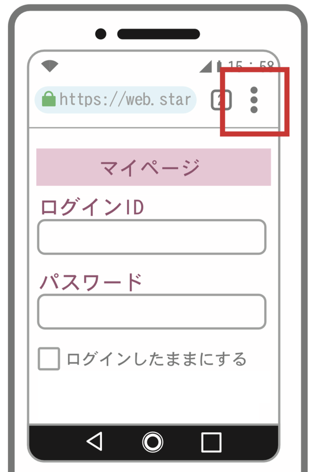
Task: Click the パスワード label
Action: tap(91, 282)
